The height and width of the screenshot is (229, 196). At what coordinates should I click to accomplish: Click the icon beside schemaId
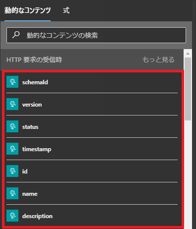tap(12, 82)
